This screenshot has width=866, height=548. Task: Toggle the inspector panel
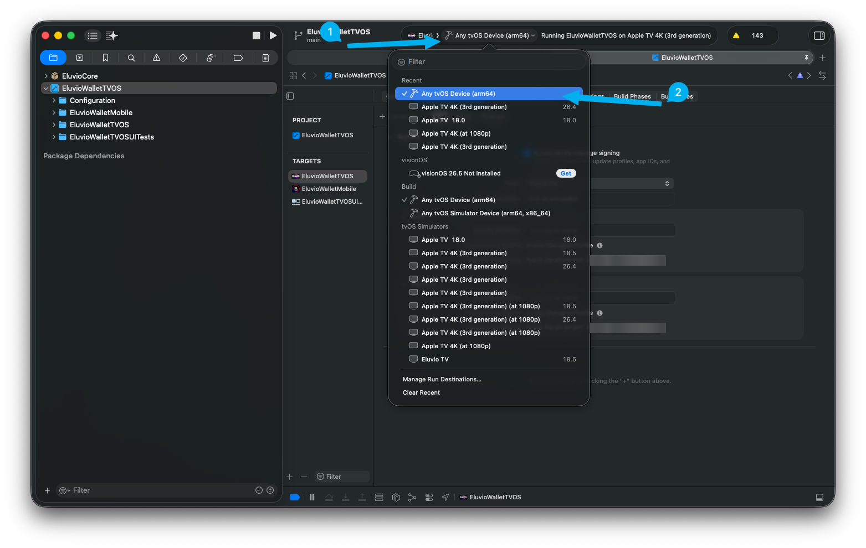click(819, 35)
